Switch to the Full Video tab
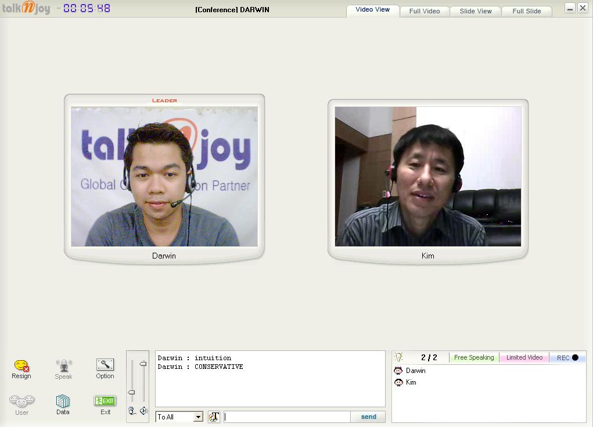 point(425,11)
